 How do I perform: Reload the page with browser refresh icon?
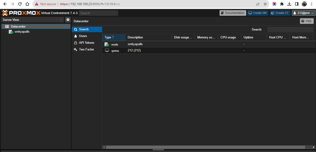(x=20, y=4)
